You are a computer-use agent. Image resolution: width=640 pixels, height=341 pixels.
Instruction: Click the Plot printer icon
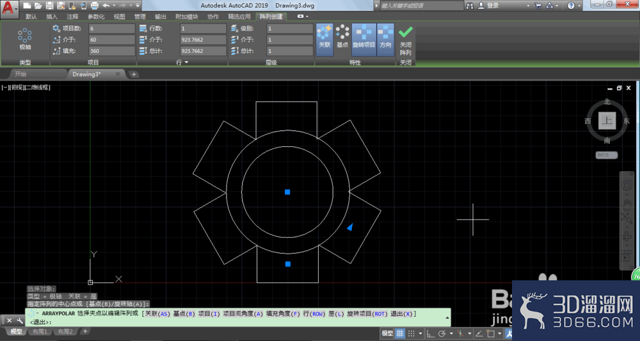(x=94, y=6)
